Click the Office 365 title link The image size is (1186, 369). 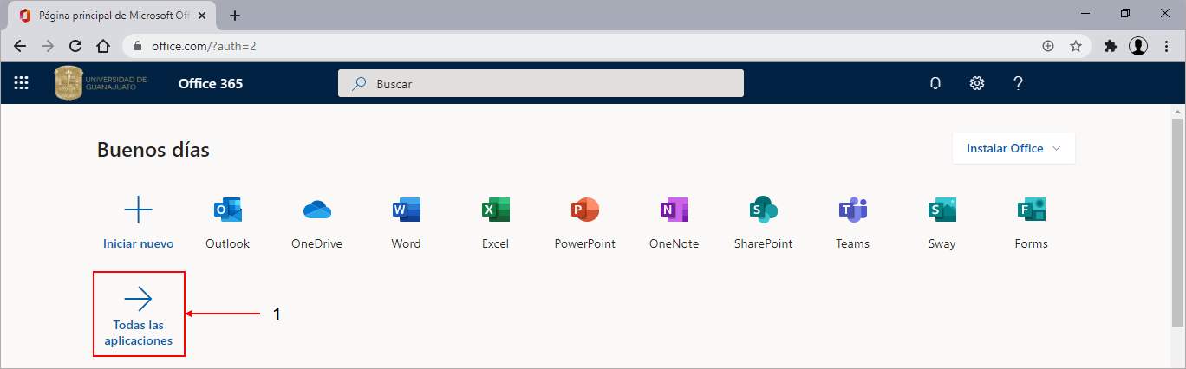tap(211, 83)
